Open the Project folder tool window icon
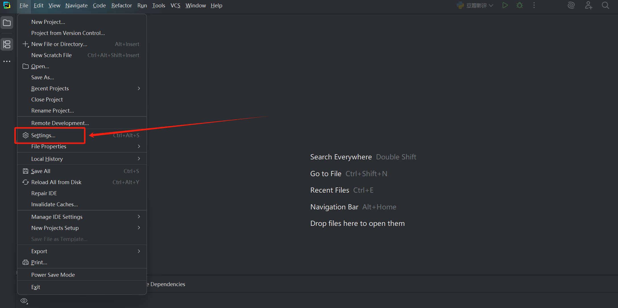This screenshot has height=308, width=618. click(7, 23)
